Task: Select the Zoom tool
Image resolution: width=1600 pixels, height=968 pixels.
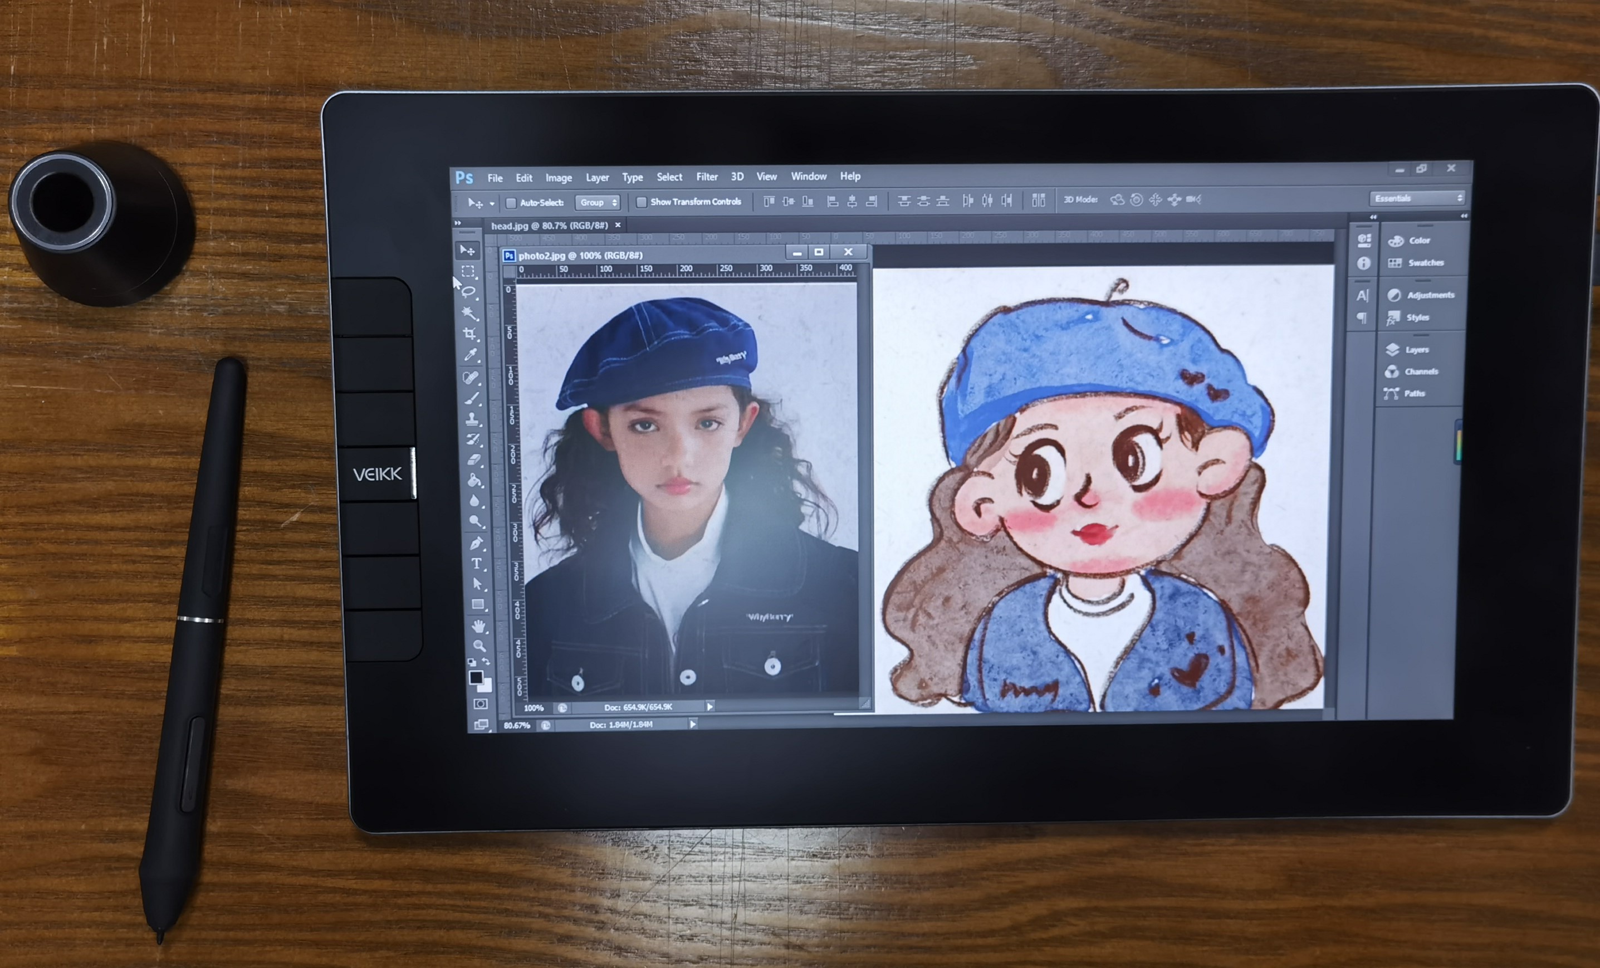Action: [x=479, y=646]
